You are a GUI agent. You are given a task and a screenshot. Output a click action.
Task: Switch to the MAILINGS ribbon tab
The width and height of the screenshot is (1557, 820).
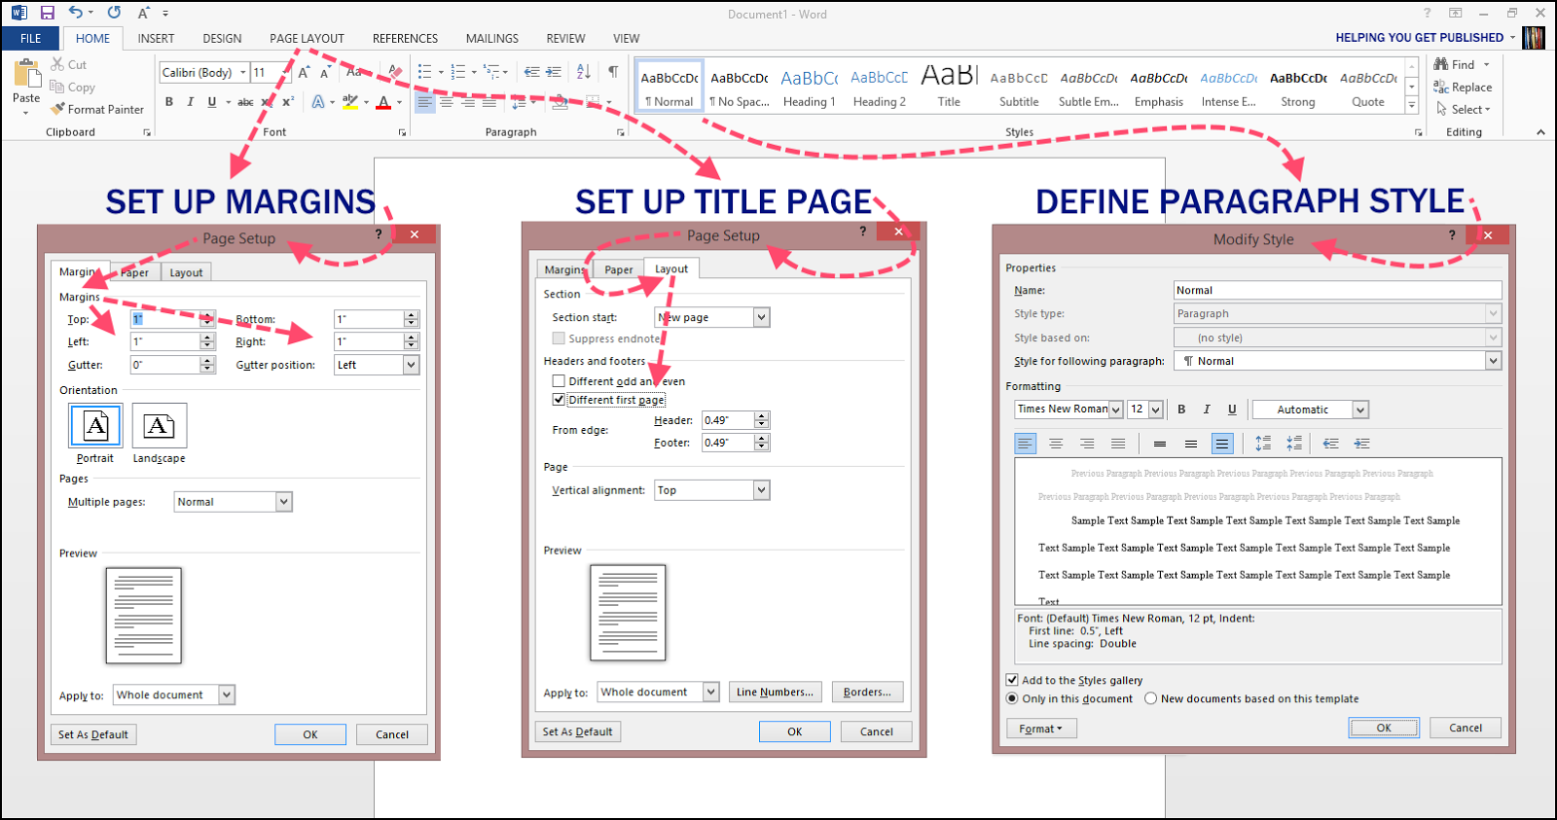pos(491,39)
